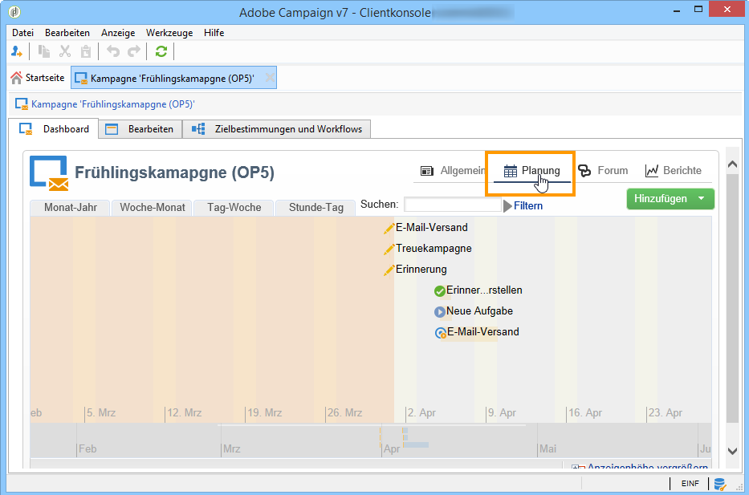Open the Hilfe menu
The image size is (749, 495).
pos(214,33)
